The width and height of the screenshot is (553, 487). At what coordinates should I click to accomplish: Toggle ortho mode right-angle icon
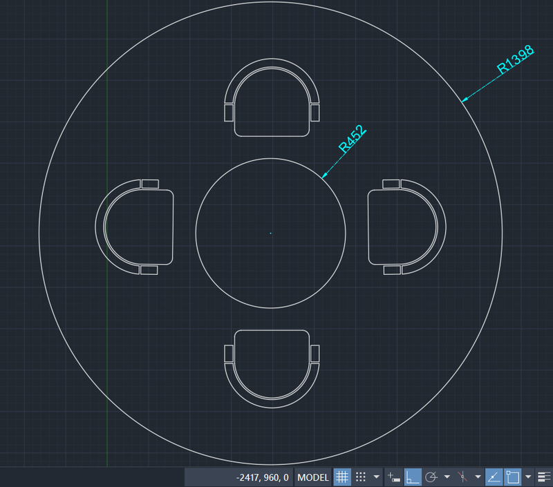pos(412,477)
